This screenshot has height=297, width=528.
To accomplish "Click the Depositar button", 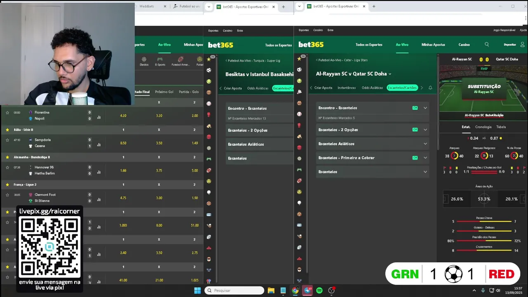I will pos(510,45).
